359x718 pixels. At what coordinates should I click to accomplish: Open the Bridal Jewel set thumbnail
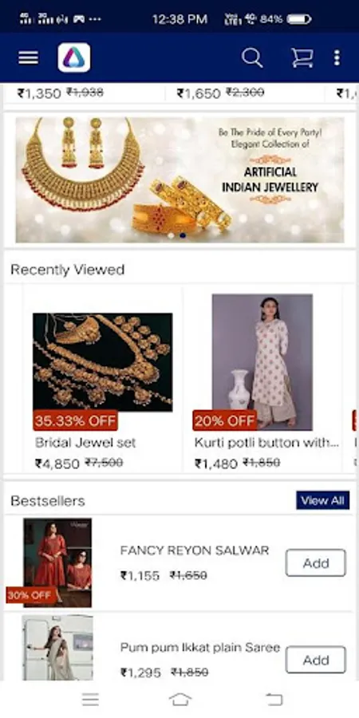point(103,361)
